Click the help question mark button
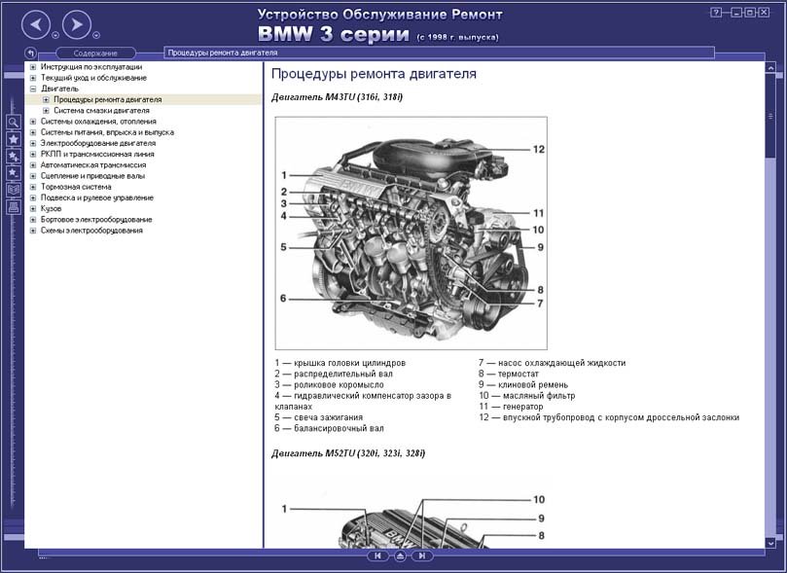 click(716, 13)
